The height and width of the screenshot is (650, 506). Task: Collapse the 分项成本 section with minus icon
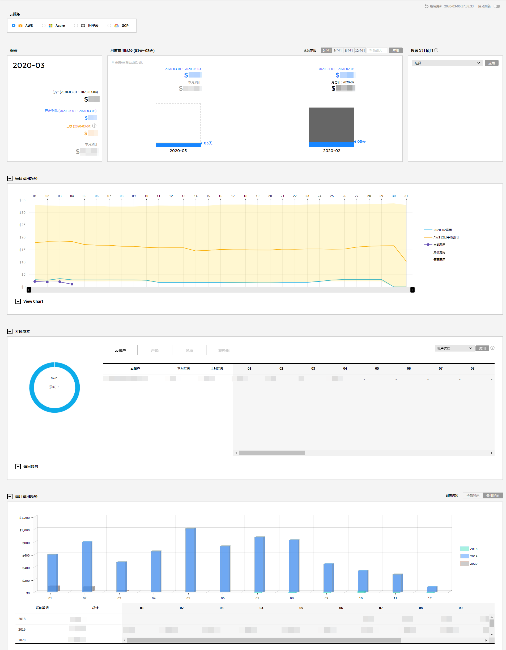coord(10,331)
